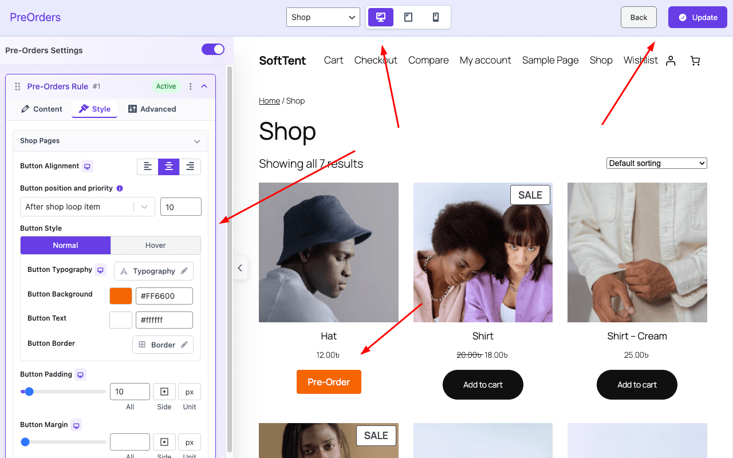
Task: Click the orange Button Background swatch
Action: click(121, 296)
